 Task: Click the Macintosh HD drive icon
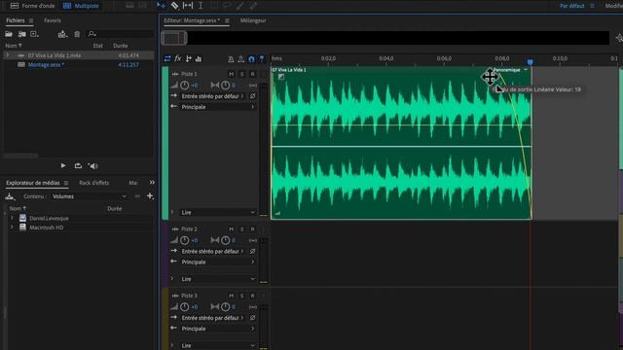[22, 227]
